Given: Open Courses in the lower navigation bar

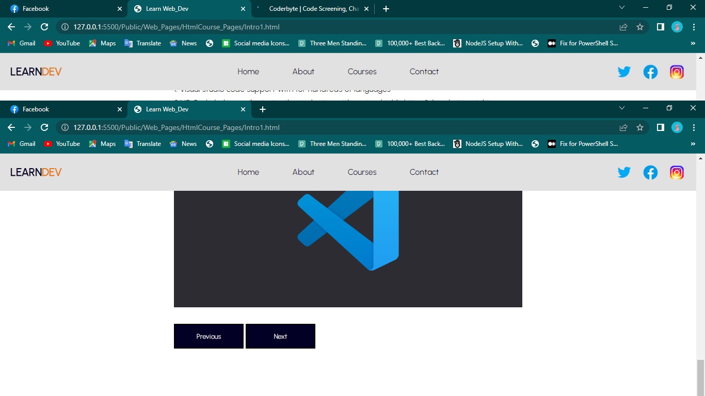Looking at the screenshot, I should [362, 172].
